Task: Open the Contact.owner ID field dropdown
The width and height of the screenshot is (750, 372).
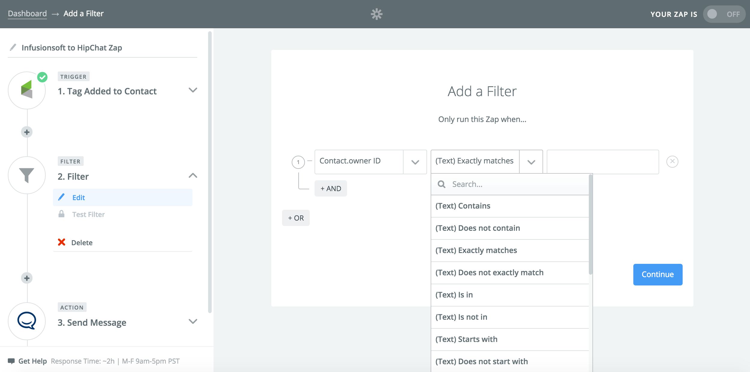Action: point(415,162)
